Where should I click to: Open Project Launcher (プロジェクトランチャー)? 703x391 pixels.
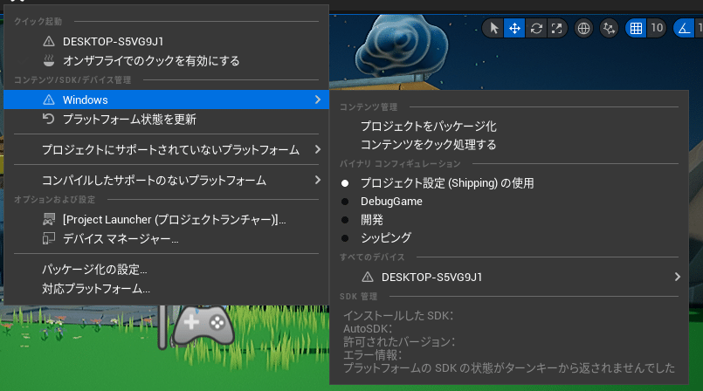coord(166,219)
